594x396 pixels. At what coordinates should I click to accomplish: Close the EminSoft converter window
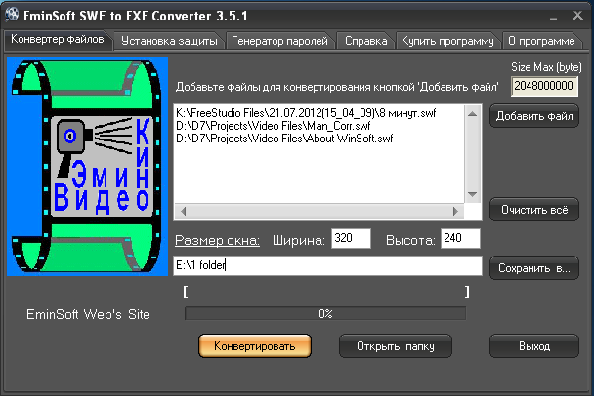[x=577, y=16]
